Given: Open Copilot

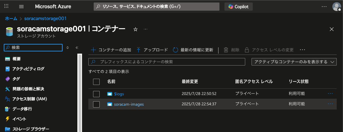Looking at the screenshot, I should click(x=238, y=7).
